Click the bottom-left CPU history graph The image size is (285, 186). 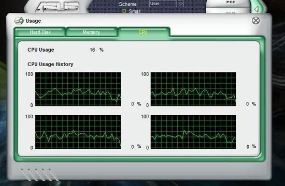pos(78,132)
